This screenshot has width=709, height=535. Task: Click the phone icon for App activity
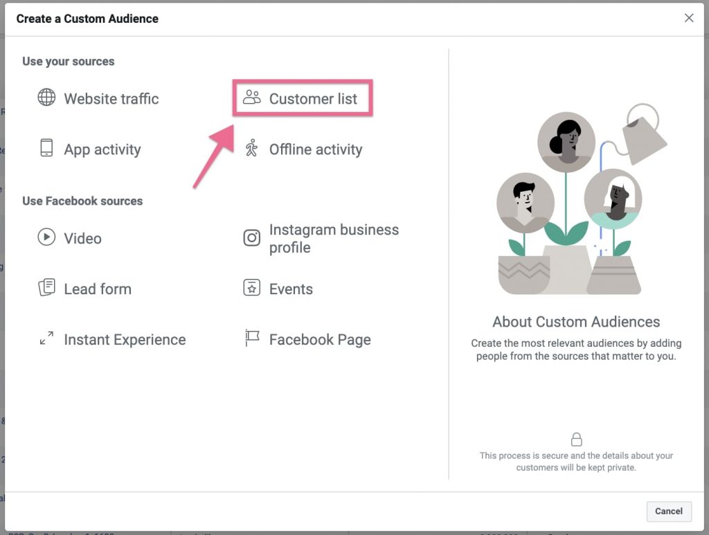[x=46, y=148]
